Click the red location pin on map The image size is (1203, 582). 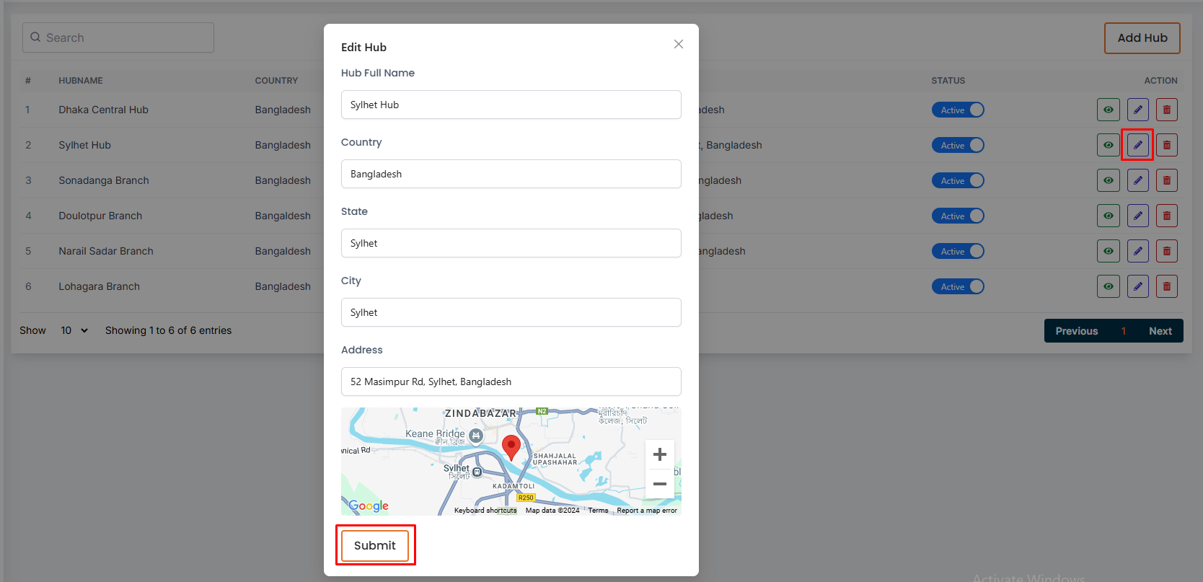(511, 446)
